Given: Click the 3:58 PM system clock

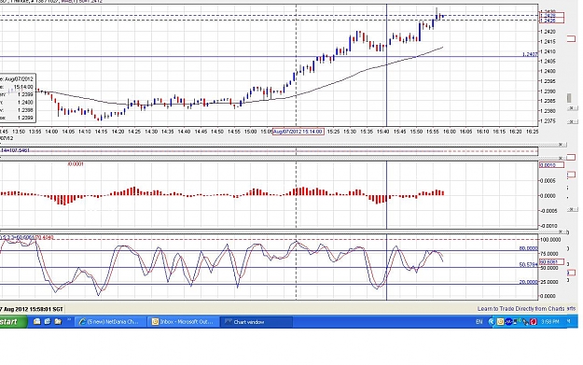Looking at the screenshot, I should [x=550, y=322].
